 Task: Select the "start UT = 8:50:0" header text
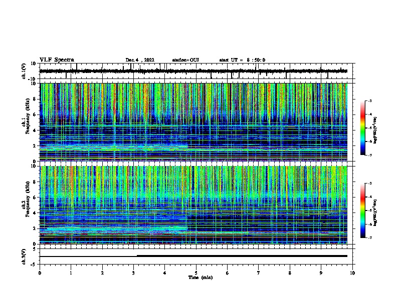point(242,60)
